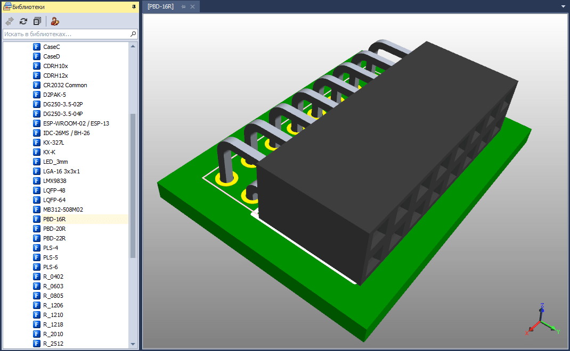Click the F icon beside CaseC
Screen dimensions: 570x351
pos(36,47)
